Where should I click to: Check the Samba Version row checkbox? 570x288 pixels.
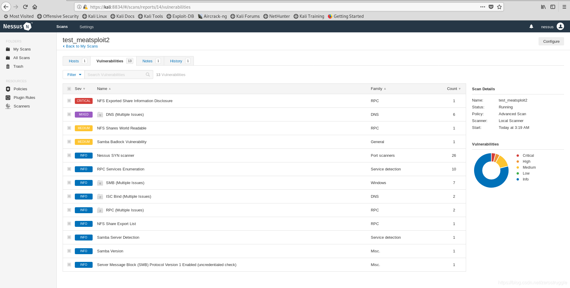point(69,251)
